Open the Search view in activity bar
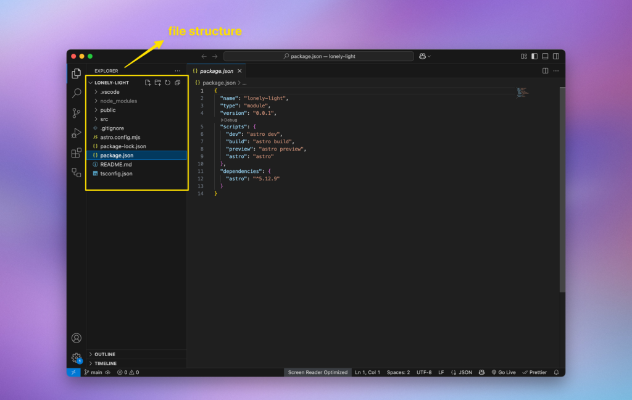The width and height of the screenshot is (632, 400). (77, 93)
